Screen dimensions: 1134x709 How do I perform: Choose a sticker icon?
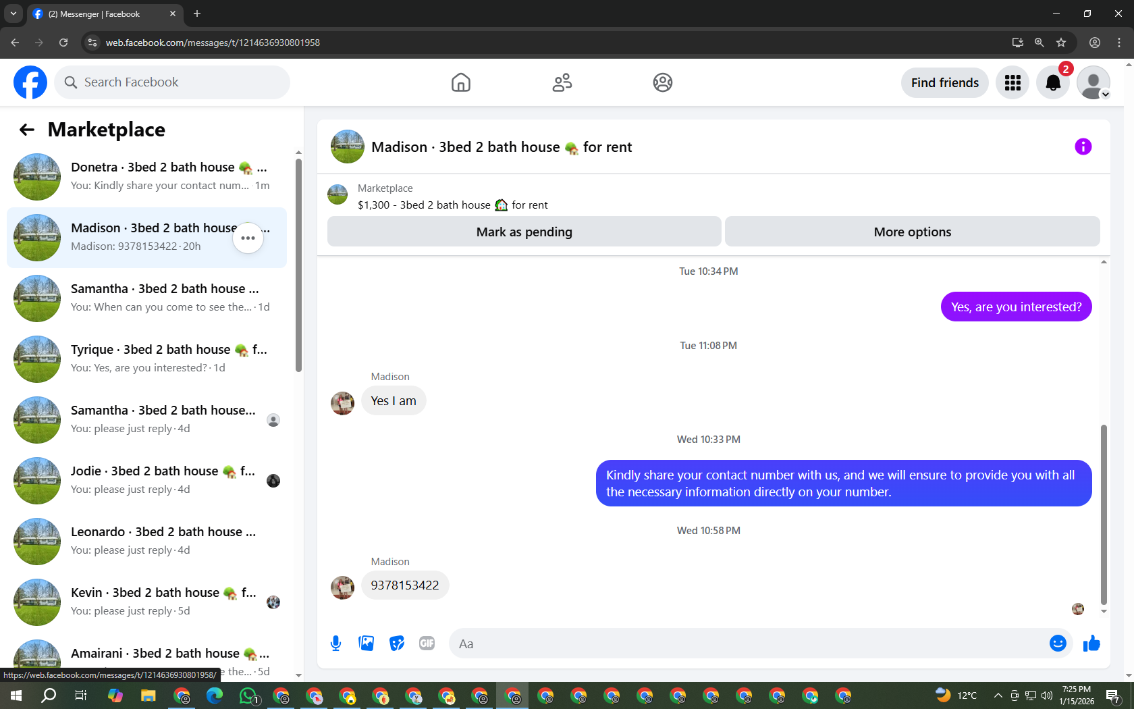pos(397,644)
